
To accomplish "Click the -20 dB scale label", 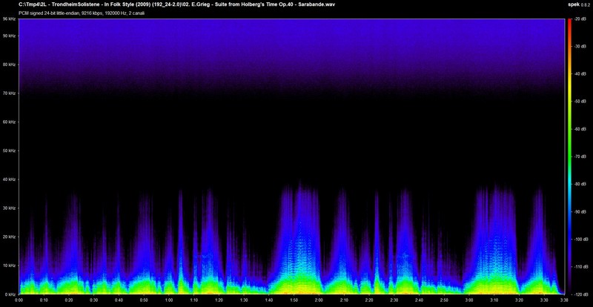I will pyautogui.click(x=581, y=19).
